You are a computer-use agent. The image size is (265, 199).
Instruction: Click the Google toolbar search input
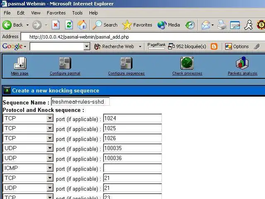57,46
